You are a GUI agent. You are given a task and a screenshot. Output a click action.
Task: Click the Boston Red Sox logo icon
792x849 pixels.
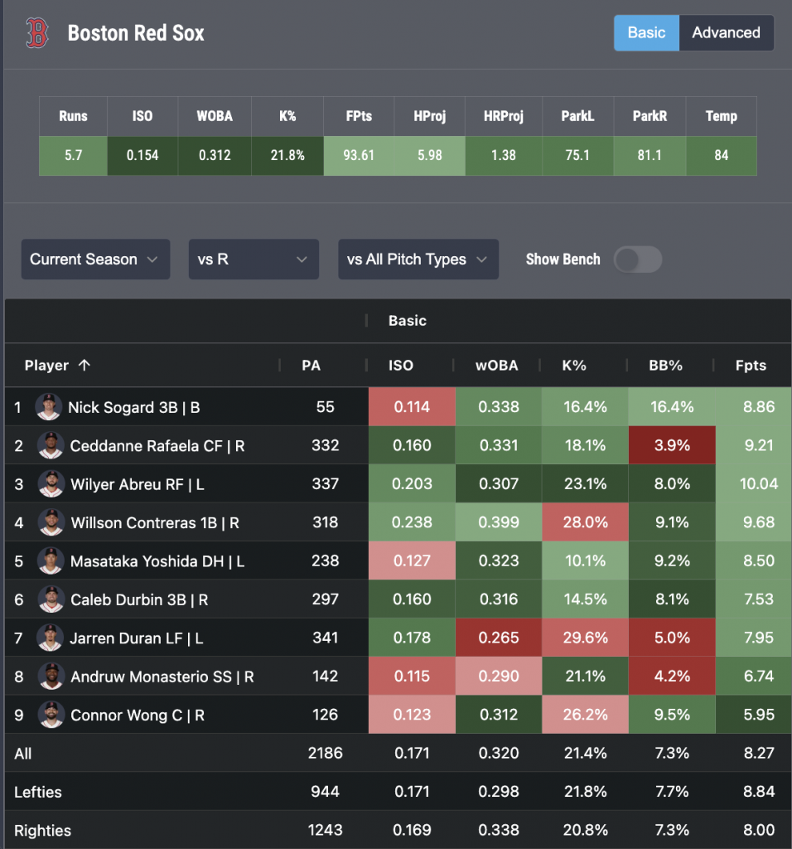pyautogui.click(x=37, y=33)
